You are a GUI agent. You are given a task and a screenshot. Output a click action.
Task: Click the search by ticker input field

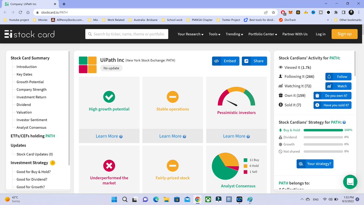[x=127, y=34]
